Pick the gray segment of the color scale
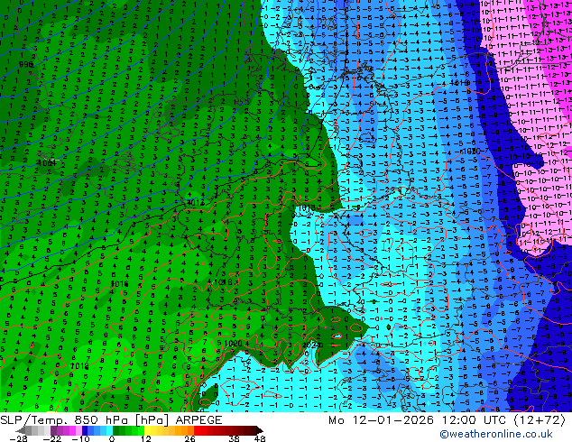This screenshot has height=442, width=572. [29, 430]
